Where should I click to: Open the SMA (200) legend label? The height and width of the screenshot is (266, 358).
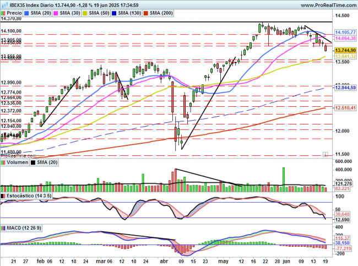(x=161, y=13)
